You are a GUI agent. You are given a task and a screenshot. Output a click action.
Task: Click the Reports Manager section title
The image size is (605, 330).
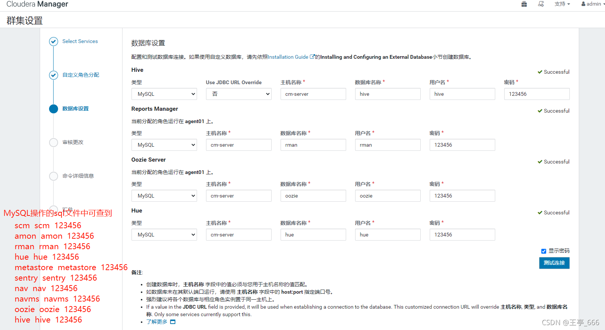[155, 109]
